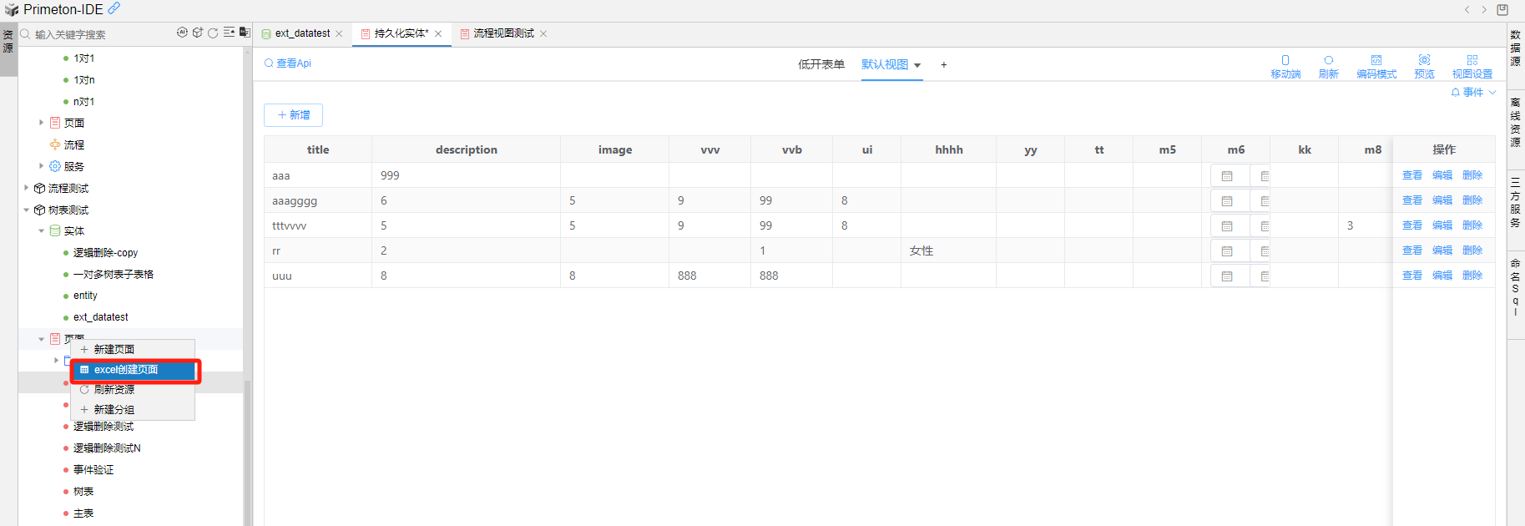
Task: Click the link icon beside Primeton-IDE title
Action: pyautogui.click(x=114, y=8)
